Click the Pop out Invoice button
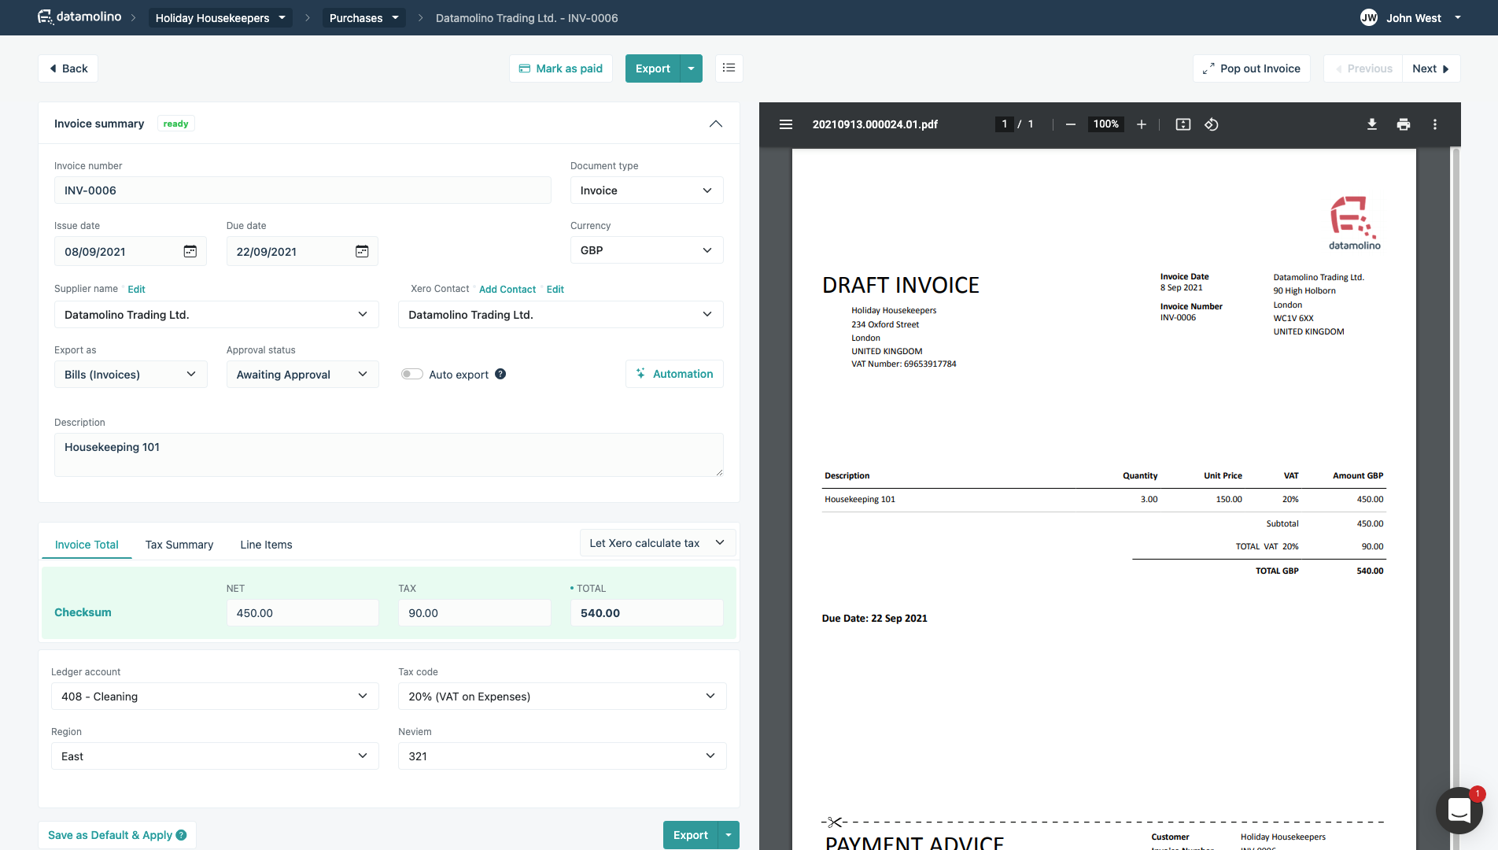 point(1251,68)
